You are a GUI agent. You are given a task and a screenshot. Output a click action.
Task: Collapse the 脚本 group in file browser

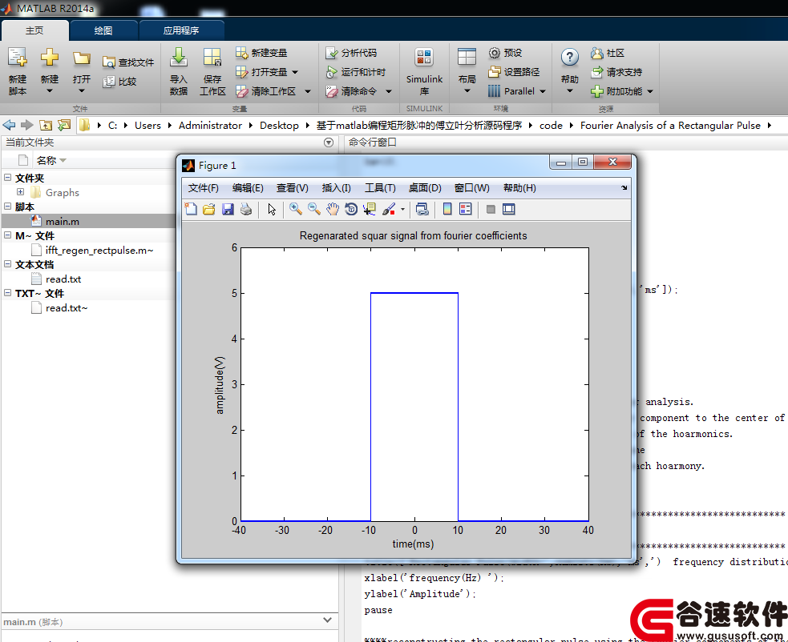[7, 206]
